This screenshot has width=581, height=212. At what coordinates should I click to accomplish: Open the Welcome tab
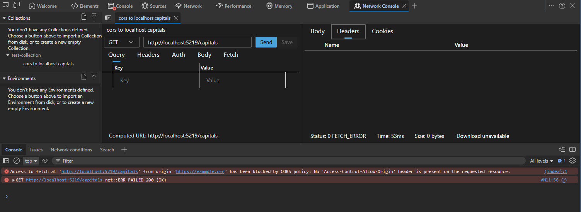pyautogui.click(x=43, y=6)
